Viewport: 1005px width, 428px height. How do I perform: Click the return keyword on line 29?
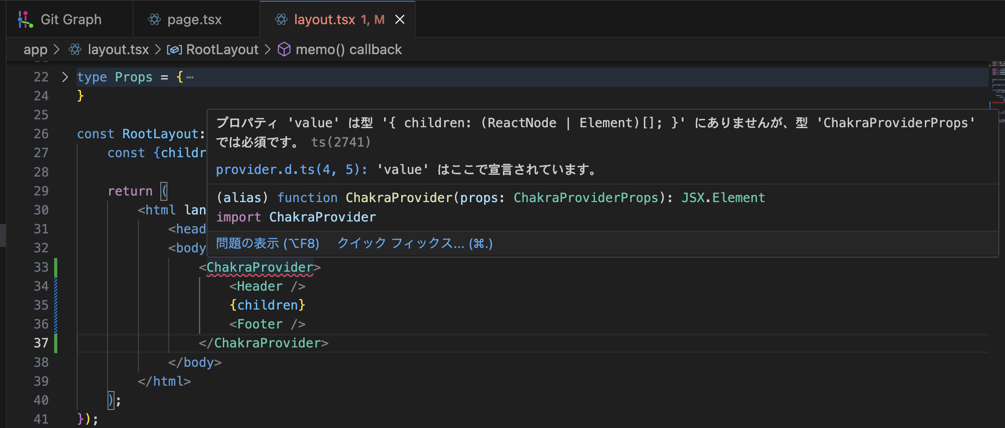tap(130, 191)
